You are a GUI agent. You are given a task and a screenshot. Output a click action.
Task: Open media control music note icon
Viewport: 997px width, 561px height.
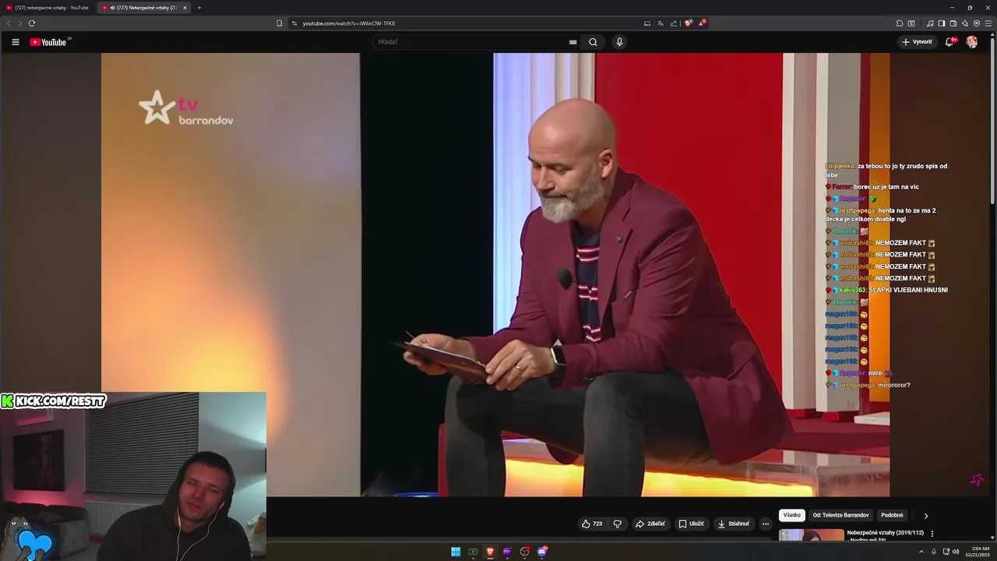tap(930, 23)
